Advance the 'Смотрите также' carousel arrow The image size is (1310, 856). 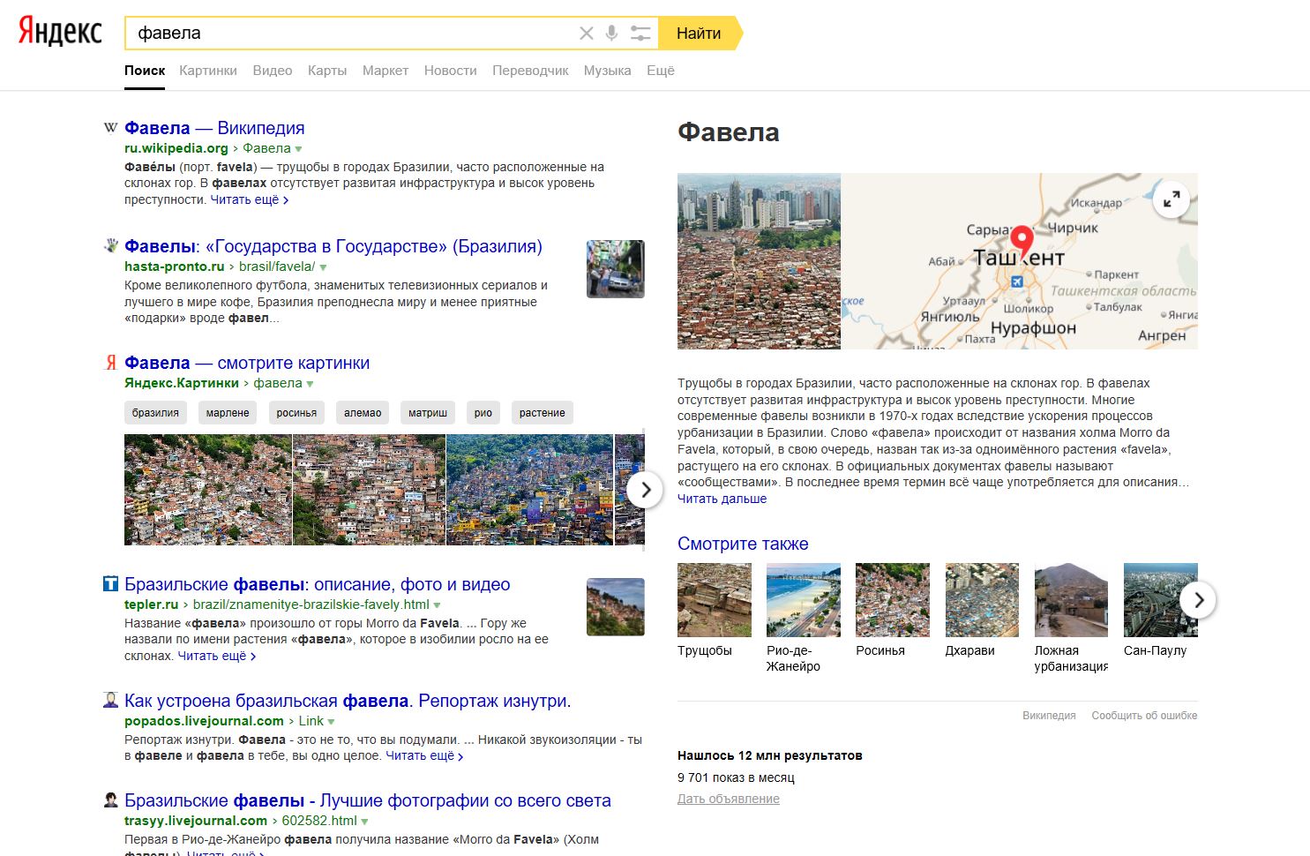tap(1198, 600)
